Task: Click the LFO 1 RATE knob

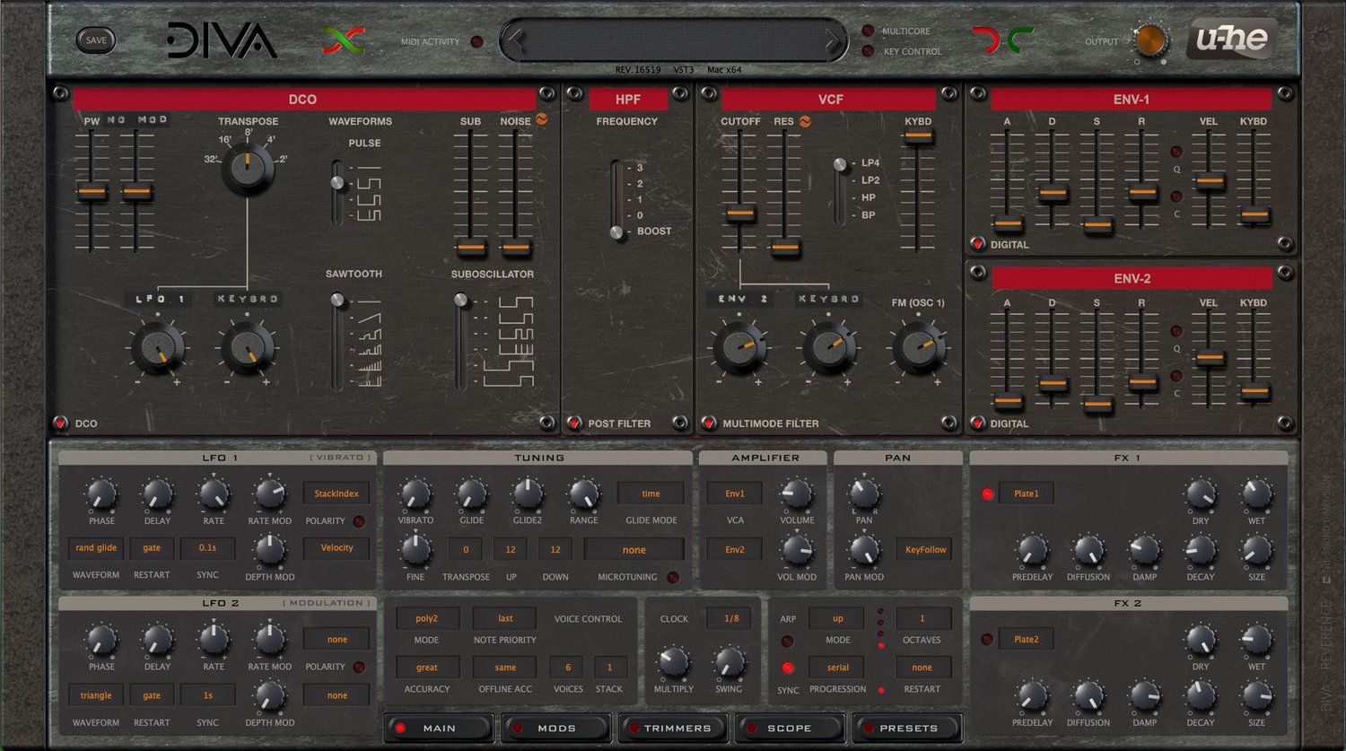Action: click(x=214, y=494)
